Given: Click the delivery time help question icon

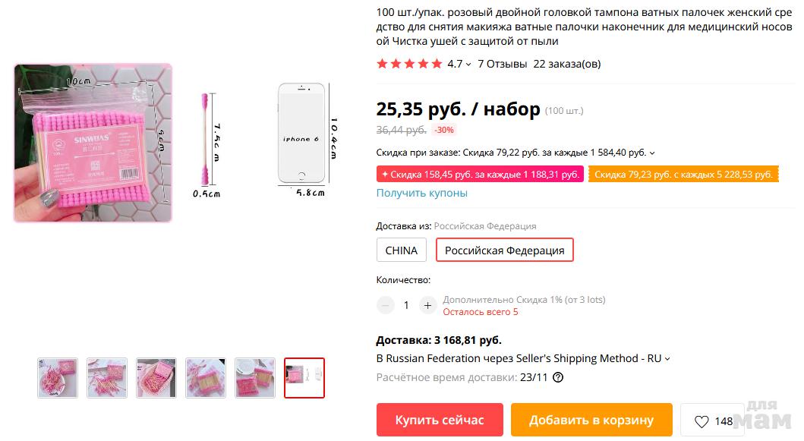Looking at the screenshot, I should click(558, 377).
